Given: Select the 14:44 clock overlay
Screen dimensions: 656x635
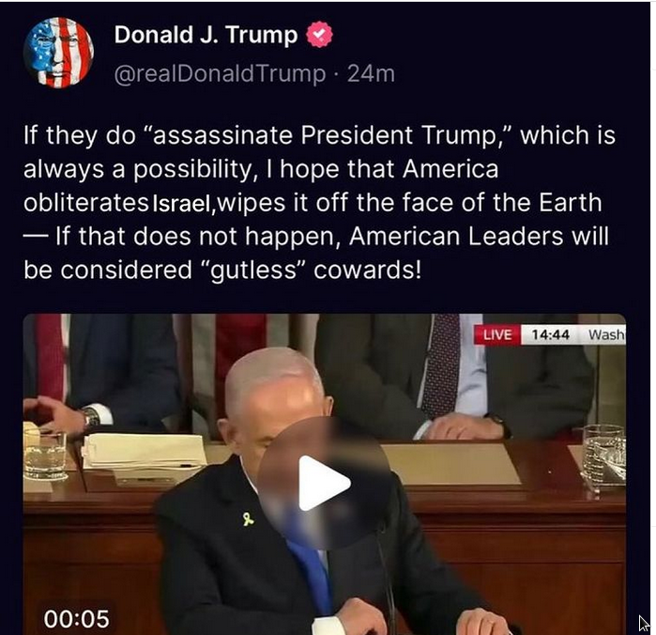Looking at the screenshot, I should [550, 334].
